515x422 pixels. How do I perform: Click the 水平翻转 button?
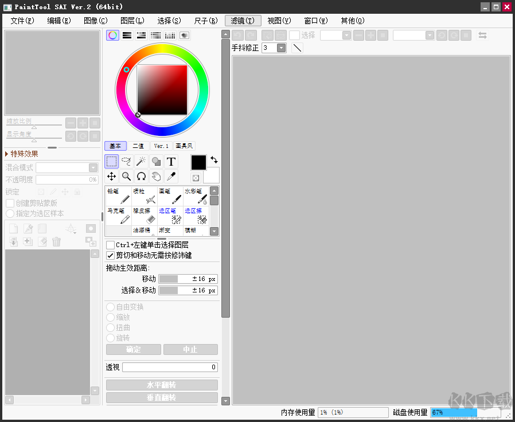point(162,385)
